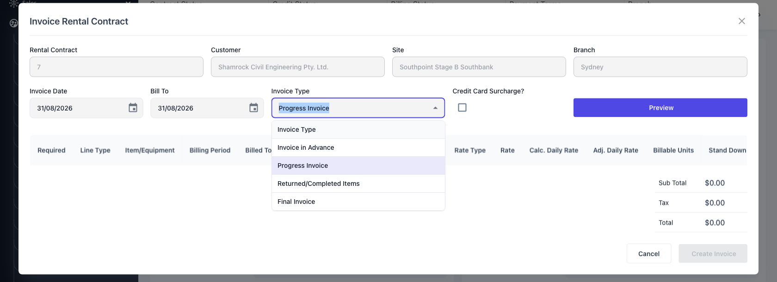Close the Invoice Rental Contract dialog
Viewport: 777px width, 282px height.
pyautogui.click(x=742, y=21)
